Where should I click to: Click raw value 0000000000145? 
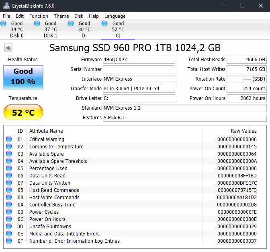pos(237,147)
